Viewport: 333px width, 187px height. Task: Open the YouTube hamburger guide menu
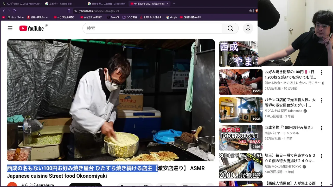pyautogui.click(x=10, y=28)
